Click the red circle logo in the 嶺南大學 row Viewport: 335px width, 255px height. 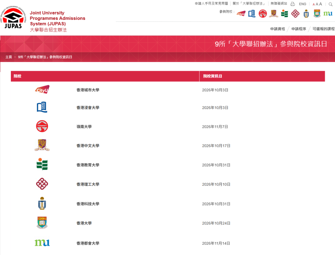[x=42, y=126]
